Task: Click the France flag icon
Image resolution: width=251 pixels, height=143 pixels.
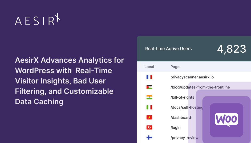Action: (149, 77)
